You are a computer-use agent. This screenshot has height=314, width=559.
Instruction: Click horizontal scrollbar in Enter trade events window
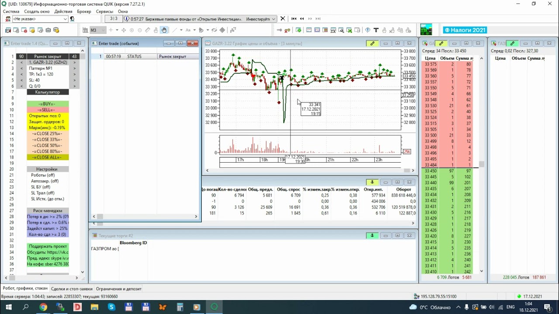pos(145,216)
